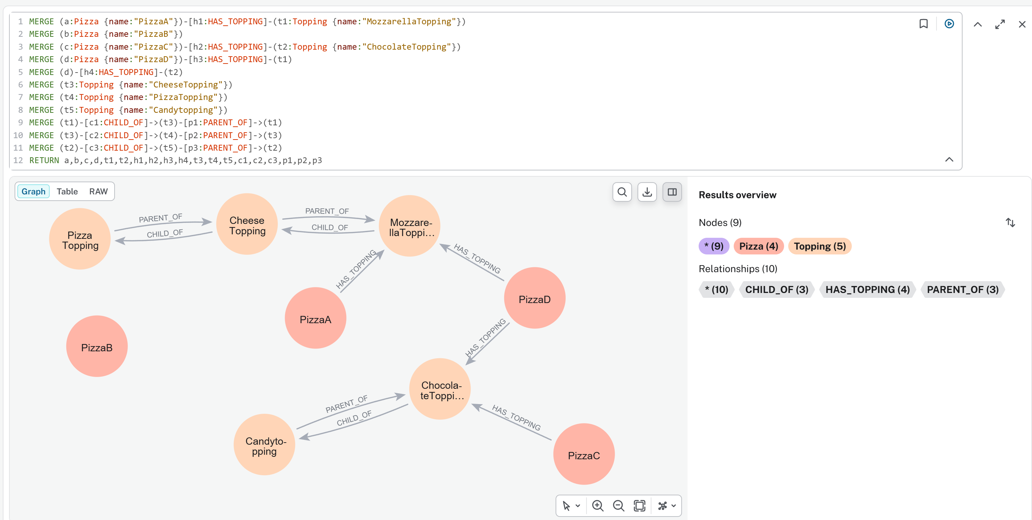Place cursor on query line 1 MERGE PizzaA
This screenshot has width=1032, height=520.
tap(247, 22)
